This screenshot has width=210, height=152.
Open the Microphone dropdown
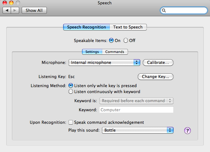click(x=104, y=63)
